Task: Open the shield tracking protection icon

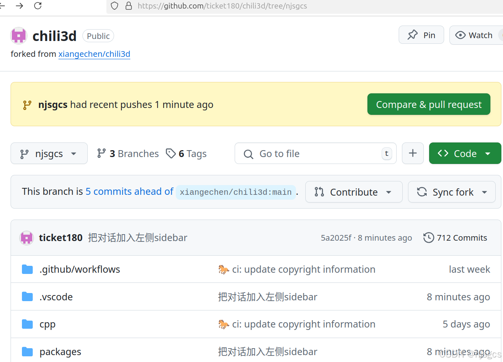Action: coord(114,6)
